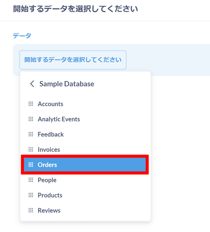The image size is (210, 232).
Task: Go back using the chevron before Sample Database
Action: [32, 84]
